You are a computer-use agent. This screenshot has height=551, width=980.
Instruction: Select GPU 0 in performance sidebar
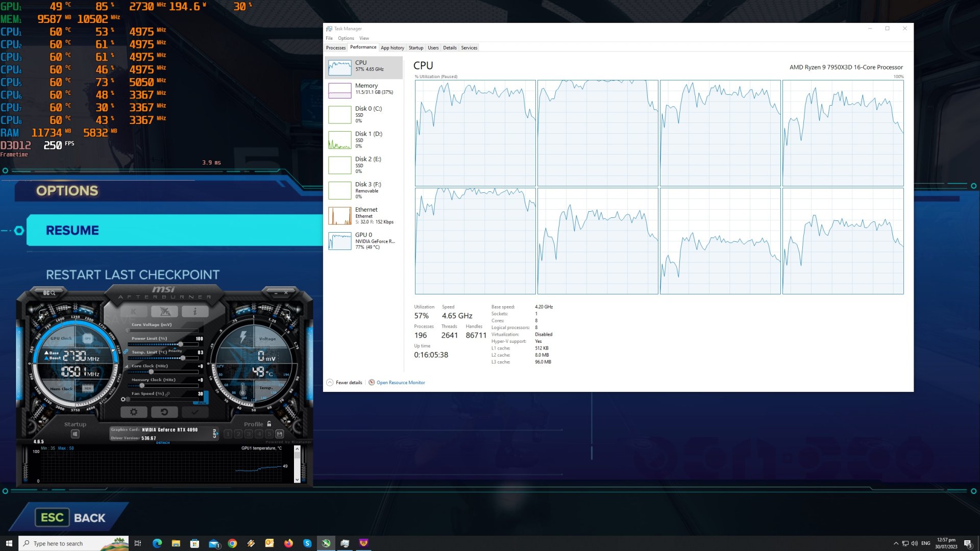point(363,241)
